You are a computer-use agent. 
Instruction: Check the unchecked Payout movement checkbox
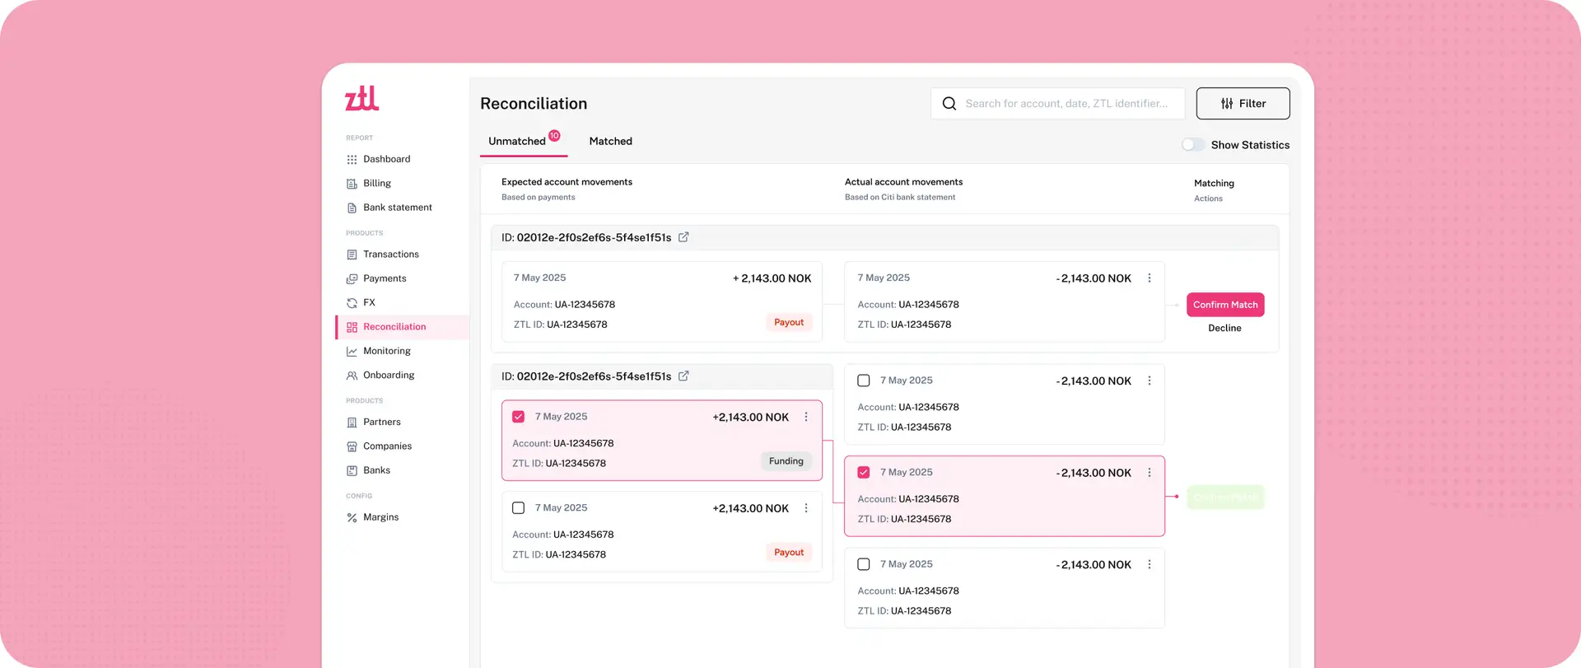click(519, 508)
